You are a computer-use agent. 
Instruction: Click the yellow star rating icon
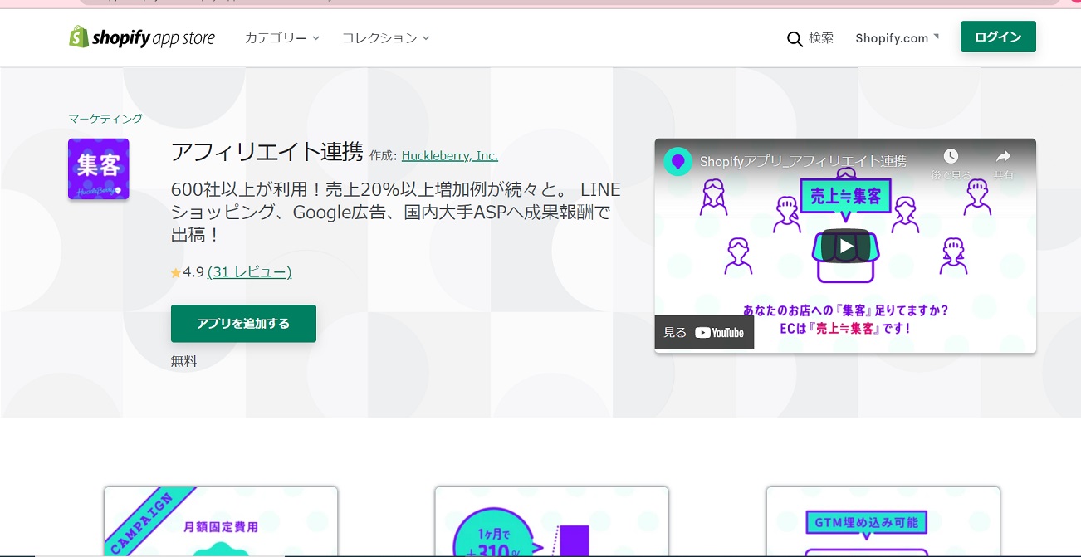[x=176, y=272]
